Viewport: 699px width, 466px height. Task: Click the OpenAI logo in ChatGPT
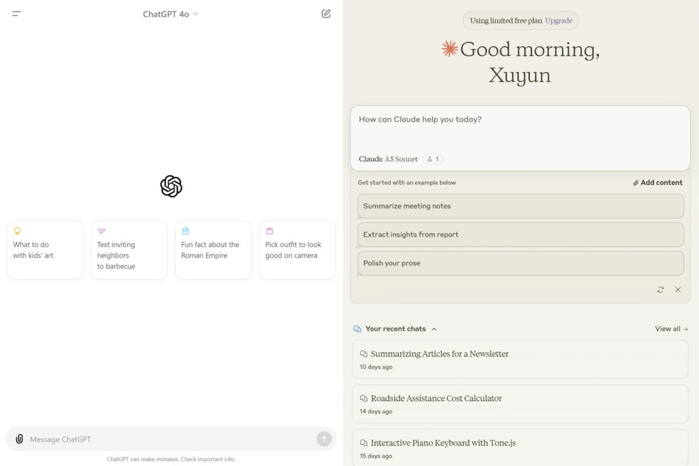tap(171, 186)
